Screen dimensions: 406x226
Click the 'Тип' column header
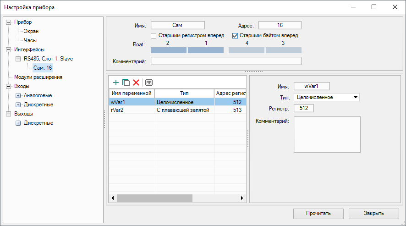coord(184,93)
